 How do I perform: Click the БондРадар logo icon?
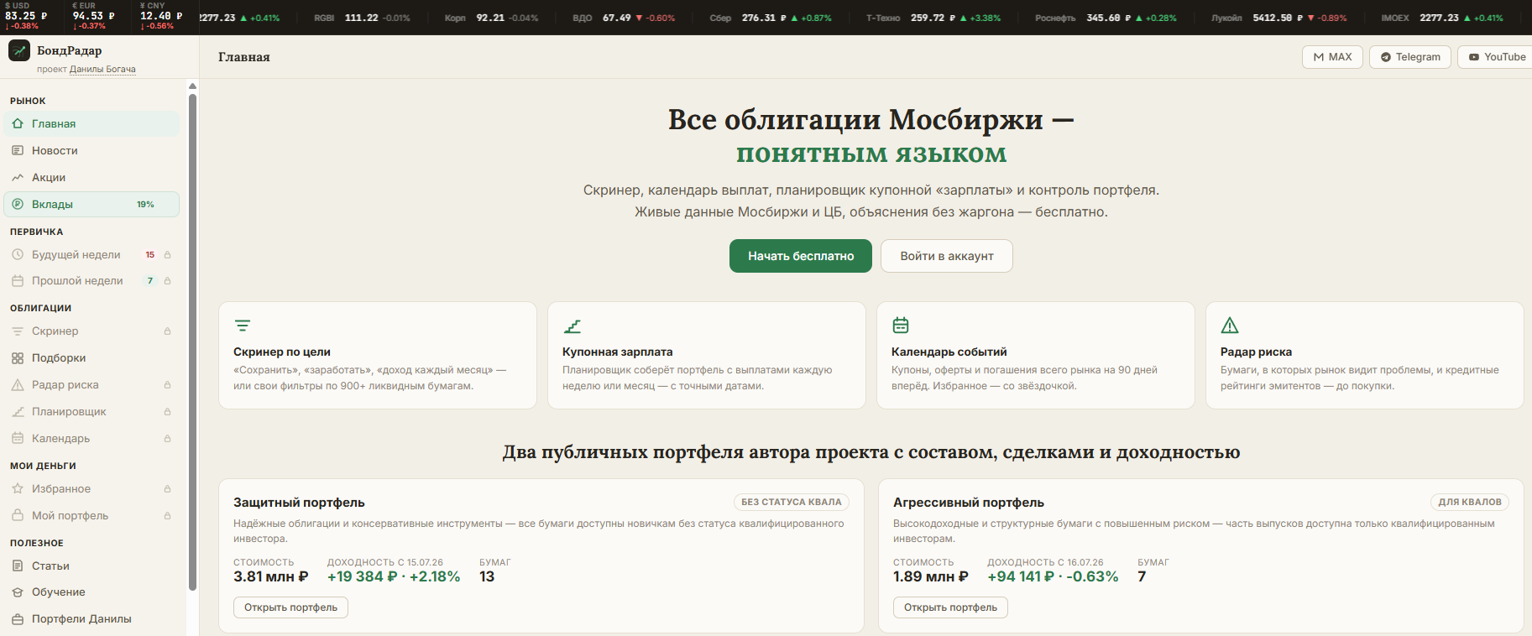pyautogui.click(x=18, y=50)
